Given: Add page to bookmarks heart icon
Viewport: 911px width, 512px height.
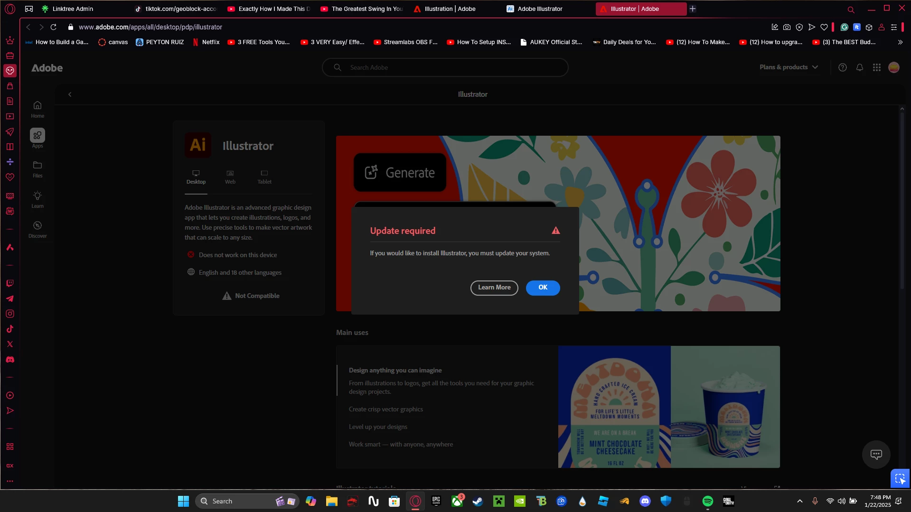Looking at the screenshot, I should click(824, 27).
